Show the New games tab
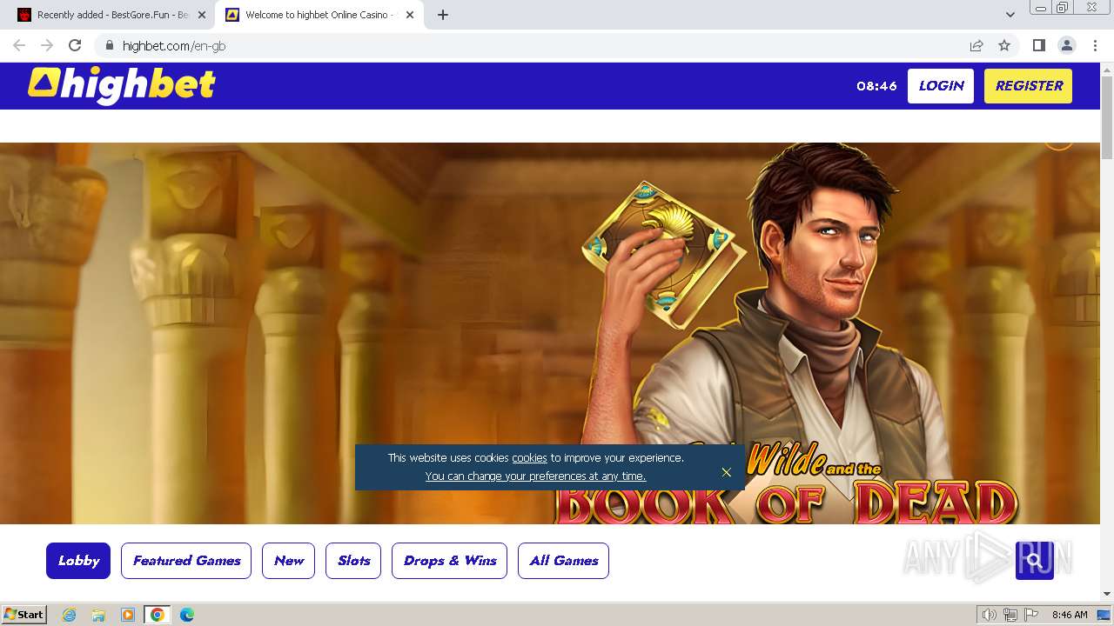The image size is (1114, 626). click(x=289, y=561)
